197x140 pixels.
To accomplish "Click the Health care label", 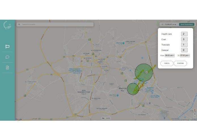I will [166, 34].
